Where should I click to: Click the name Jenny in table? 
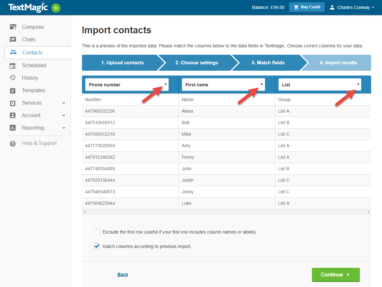(x=188, y=192)
